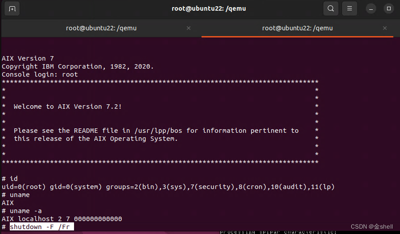Switch to the first root@ubuntu22 tab
This screenshot has width=400, height=234.
[101, 28]
